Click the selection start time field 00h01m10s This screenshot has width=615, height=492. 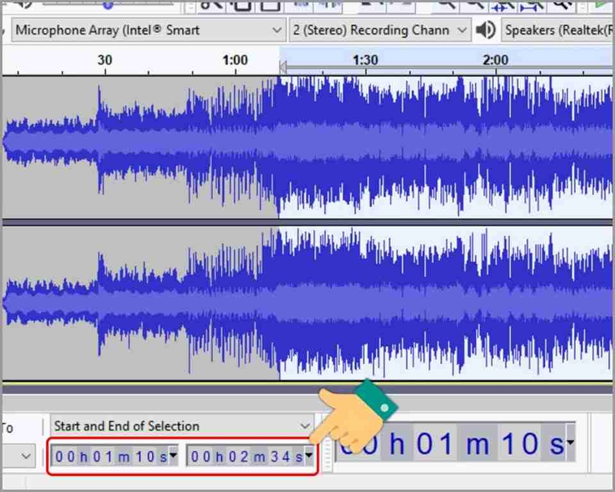coord(115,456)
